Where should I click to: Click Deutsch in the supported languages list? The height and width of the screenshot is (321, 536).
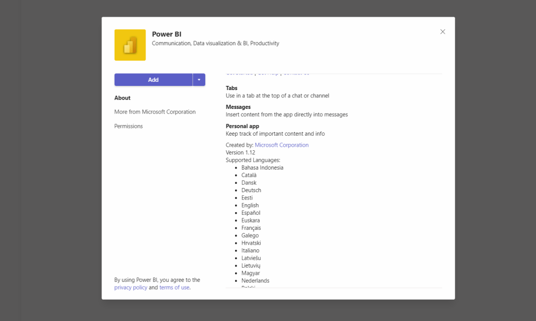[251, 190]
